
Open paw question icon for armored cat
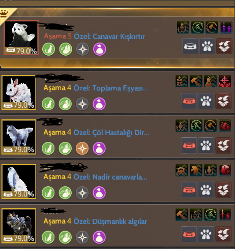pos(206,234)
